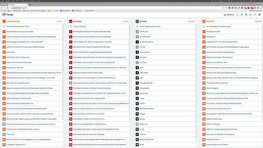Open the Chrome hamburger menu
This screenshot has height=148, width=263.
261,8
